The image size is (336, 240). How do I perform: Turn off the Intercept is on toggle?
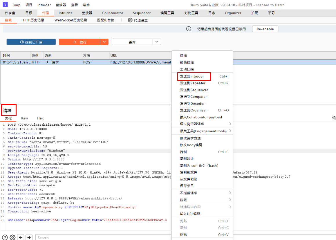31,42
